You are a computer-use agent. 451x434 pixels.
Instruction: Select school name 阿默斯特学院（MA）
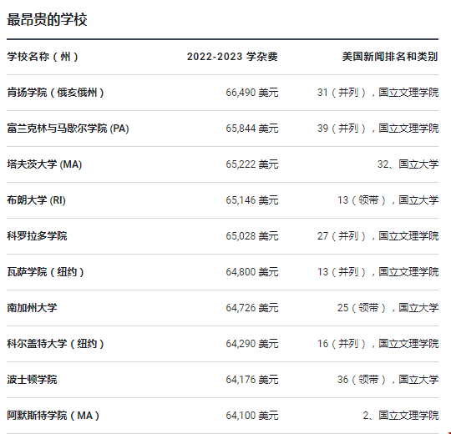(53, 416)
